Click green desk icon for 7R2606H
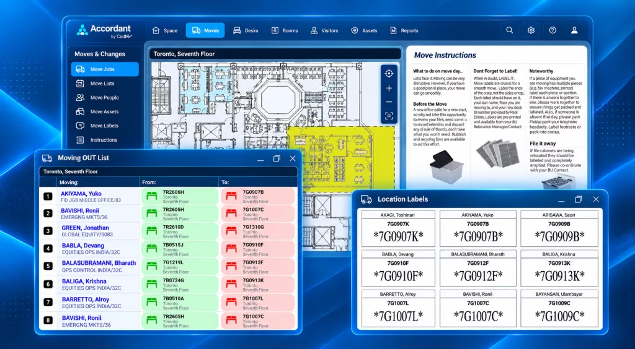Image resolution: width=635 pixels, height=349 pixels. click(151, 196)
